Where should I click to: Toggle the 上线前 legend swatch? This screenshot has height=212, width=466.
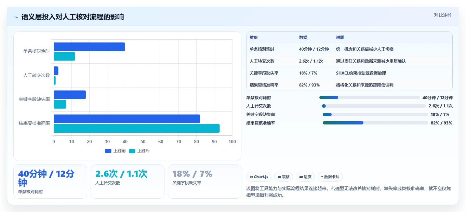[108, 151]
